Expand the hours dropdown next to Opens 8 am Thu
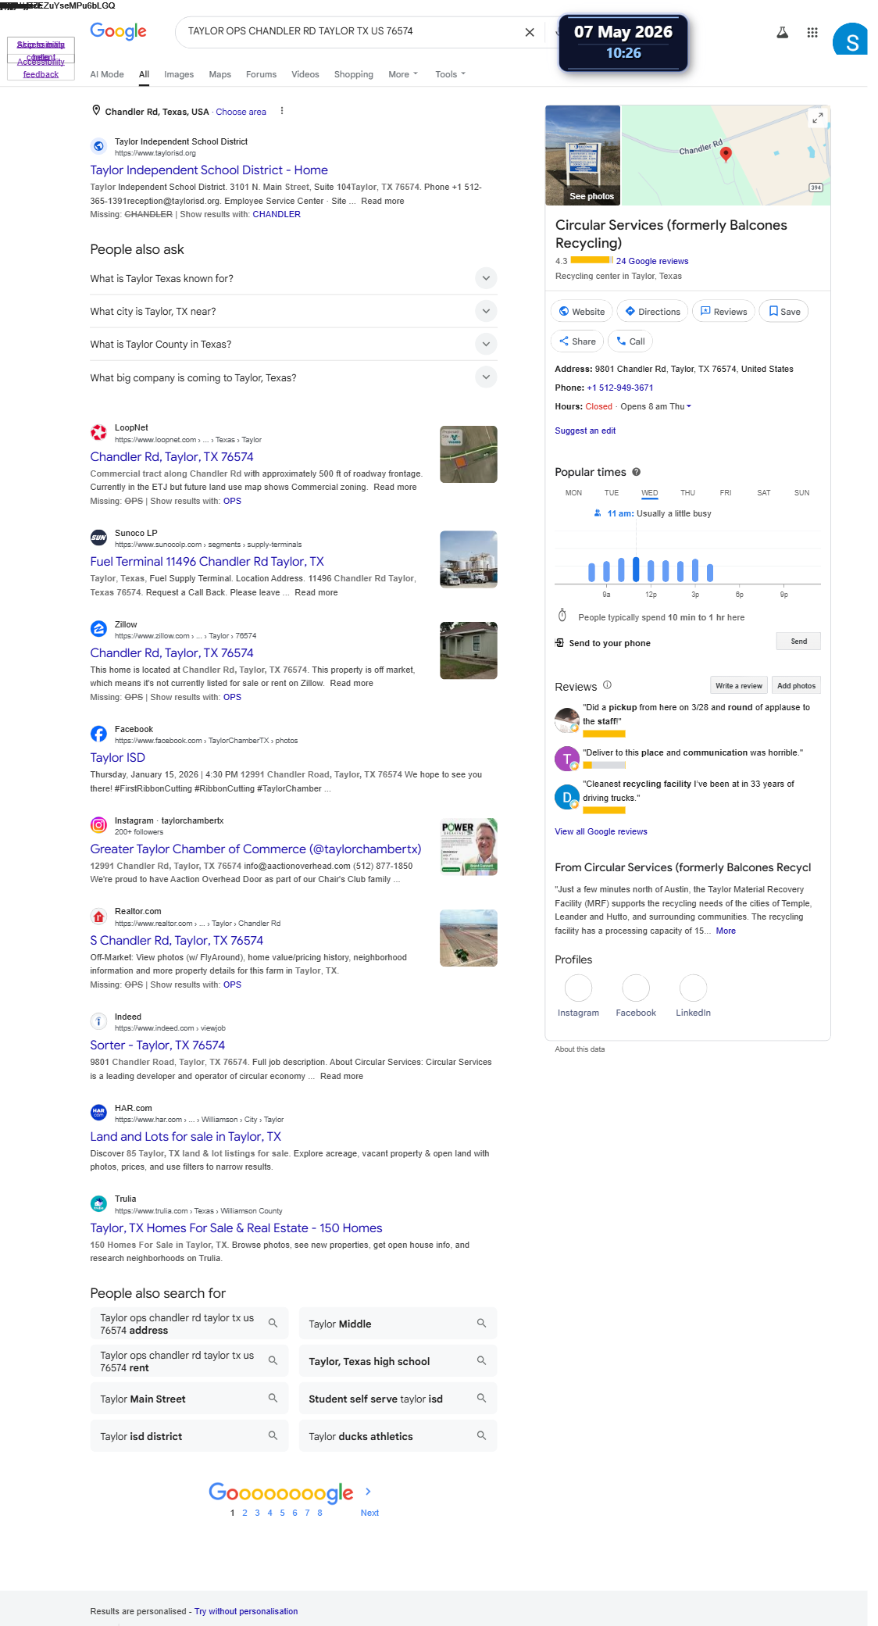 coord(689,406)
